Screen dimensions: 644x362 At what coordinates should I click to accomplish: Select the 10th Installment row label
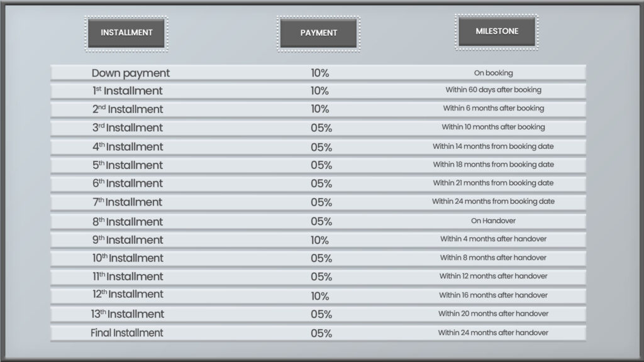click(128, 258)
